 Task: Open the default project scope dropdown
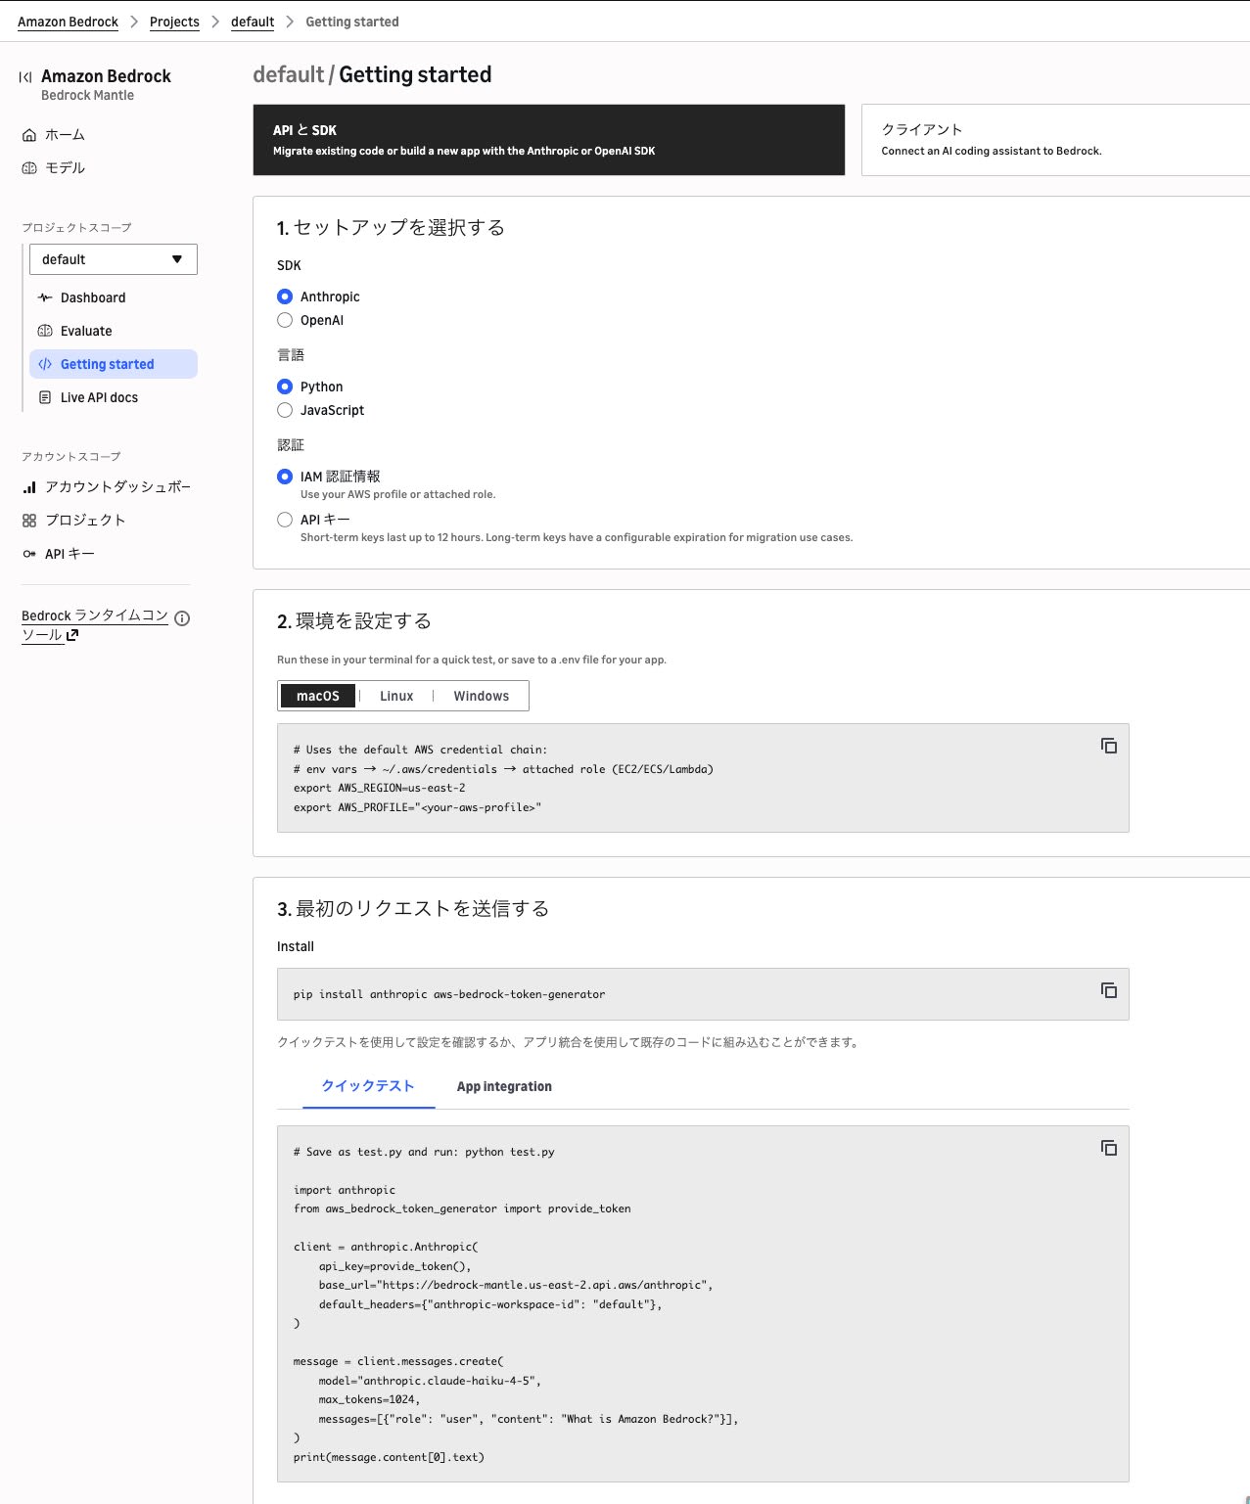click(x=114, y=259)
